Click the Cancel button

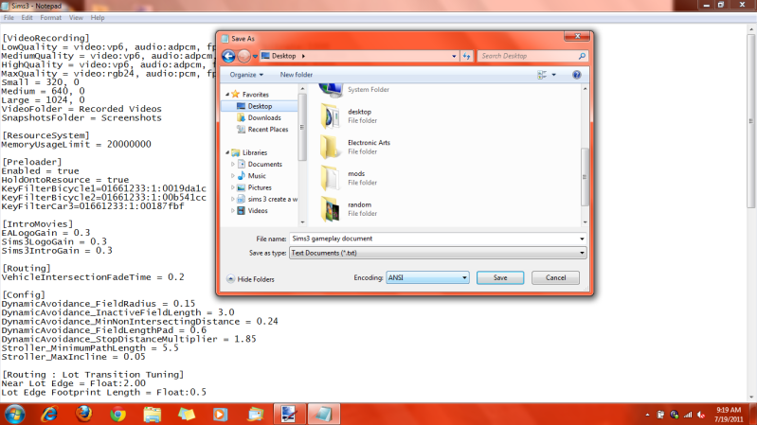tap(556, 278)
